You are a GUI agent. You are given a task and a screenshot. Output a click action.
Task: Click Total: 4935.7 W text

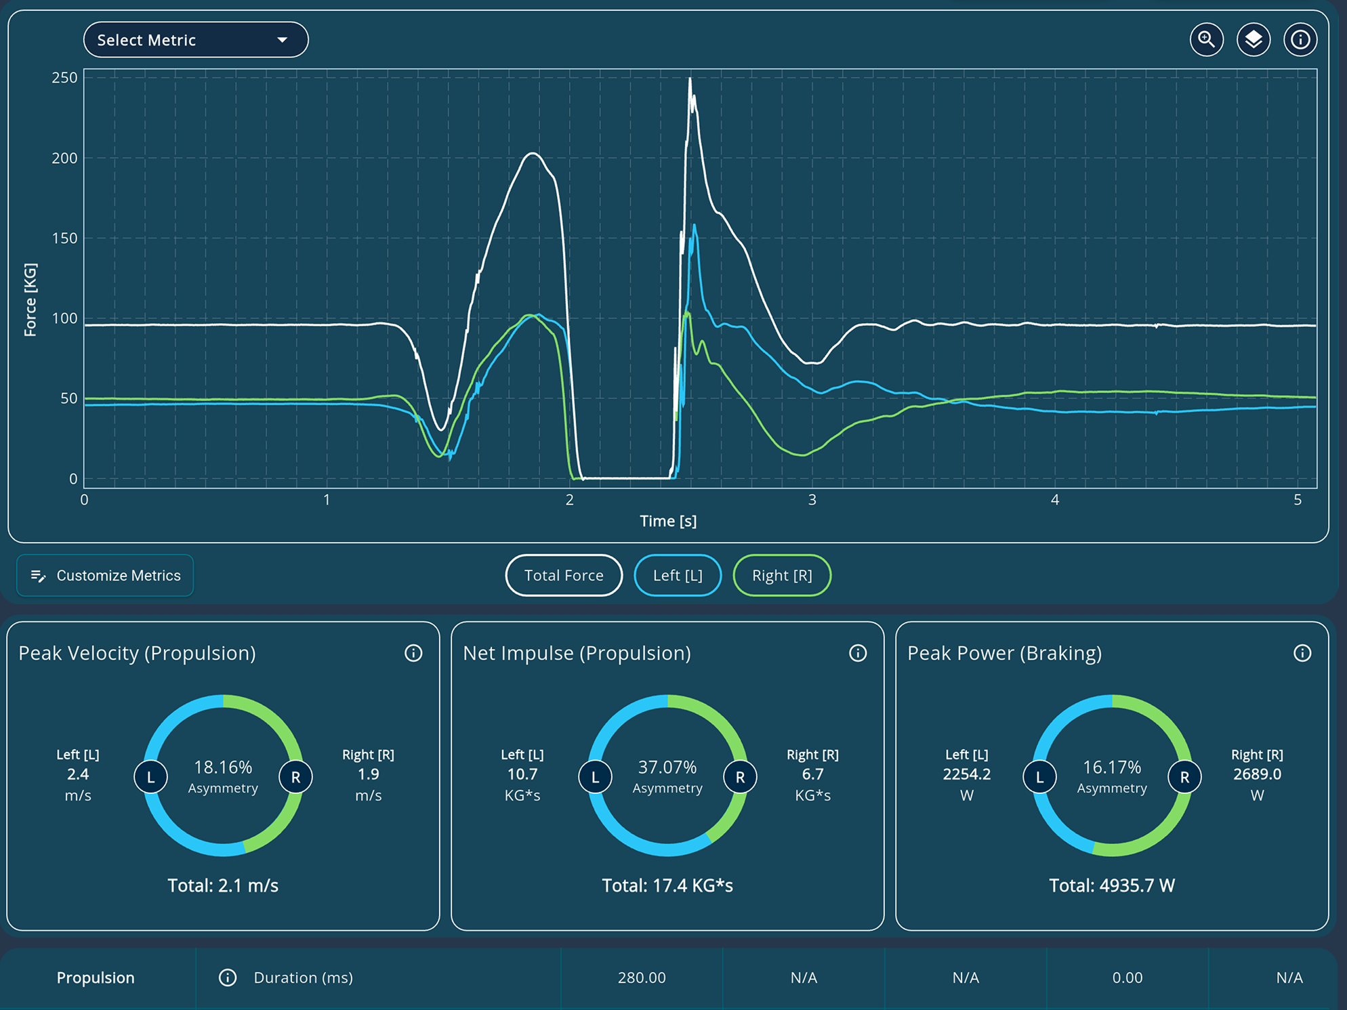tap(1112, 885)
